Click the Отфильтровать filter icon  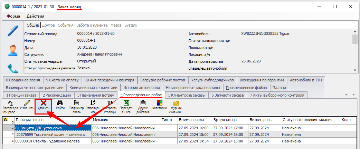(76, 103)
